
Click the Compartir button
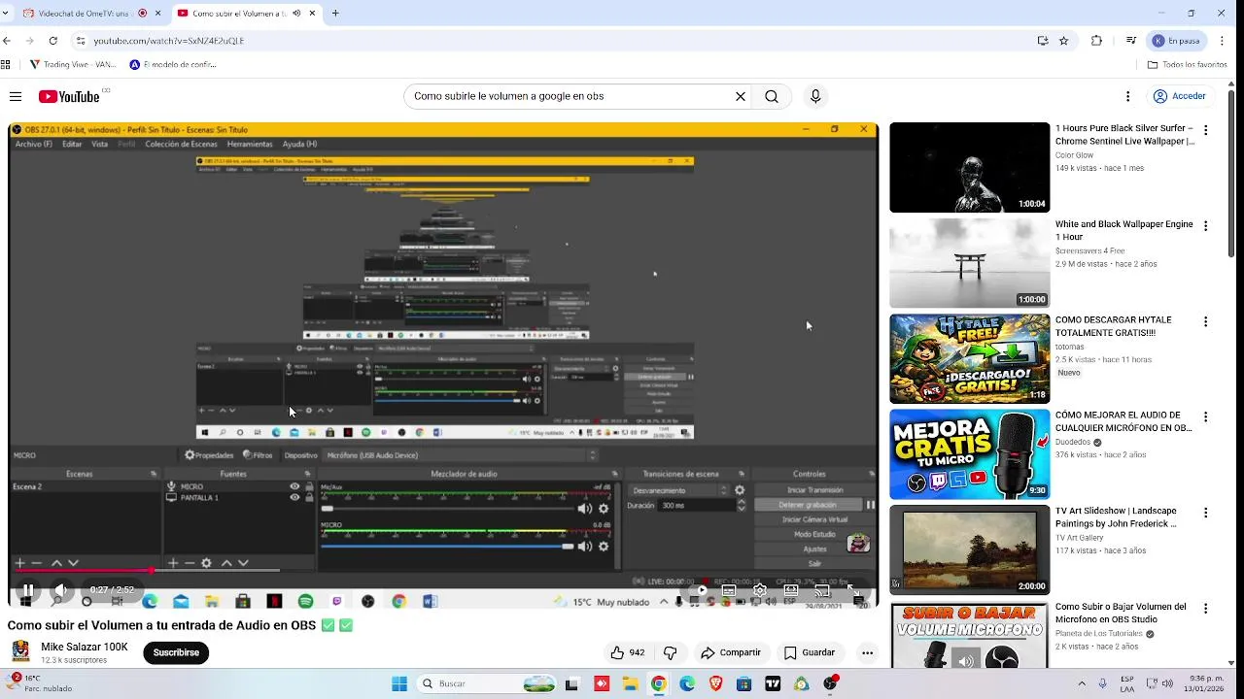731,652
